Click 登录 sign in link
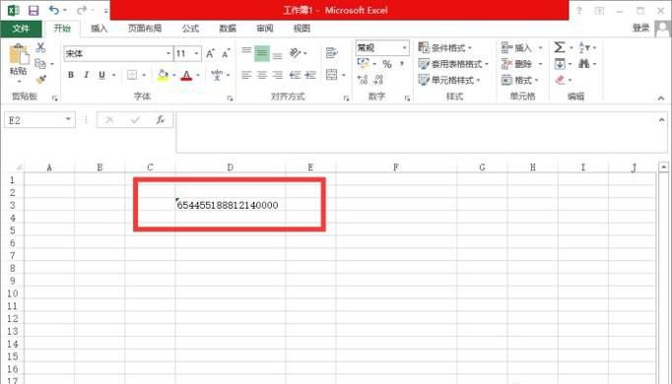The height and width of the screenshot is (384, 672). [x=641, y=28]
